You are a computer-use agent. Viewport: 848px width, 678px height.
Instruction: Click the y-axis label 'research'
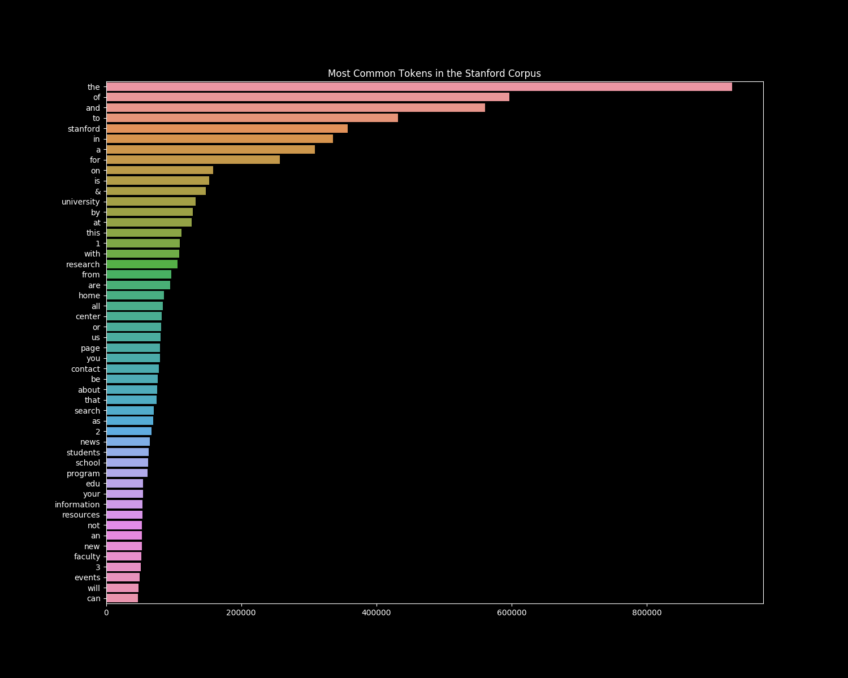[x=83, y=264]
